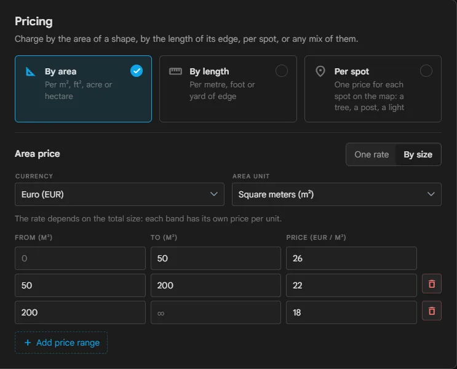Edit the To field showing 200
Viewport: 457px width, 369px height.
pos(216,285)
